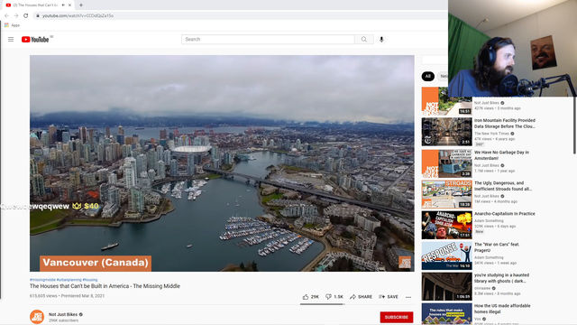
Task: Open No Garbage Day in Amsterdam thumbnail
Action: tap(447, 163)
